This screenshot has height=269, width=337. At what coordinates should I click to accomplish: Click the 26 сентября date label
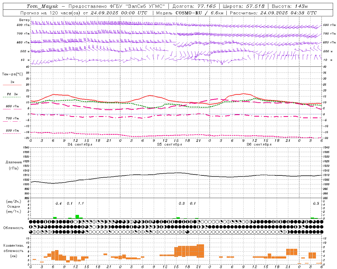[x=259, y=144]
